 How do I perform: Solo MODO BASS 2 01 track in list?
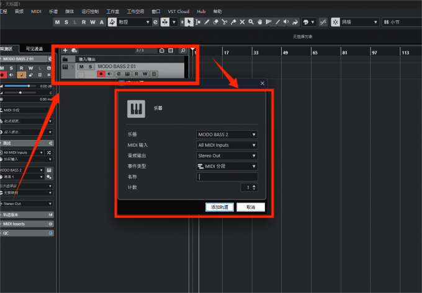tap(91, 67)
